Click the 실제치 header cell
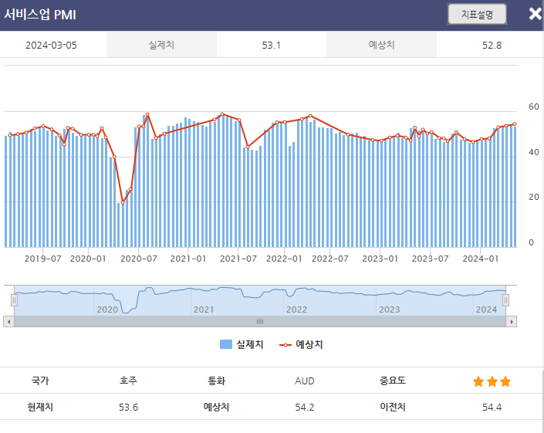The width and height of the screenshot is (544, 433). click(x=161, y=45)
